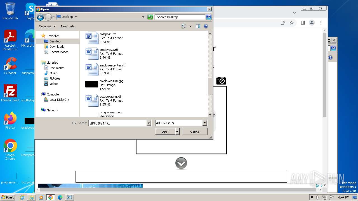Click file list scroll down arrow
This screenshot has height=201, width=358.
point(210,115)
